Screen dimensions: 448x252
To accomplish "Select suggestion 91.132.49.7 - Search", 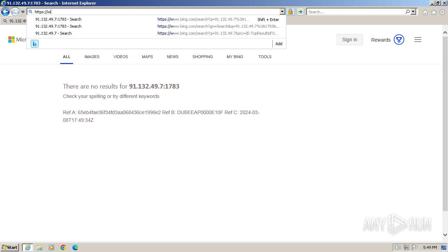I will [x=156, y=33].
